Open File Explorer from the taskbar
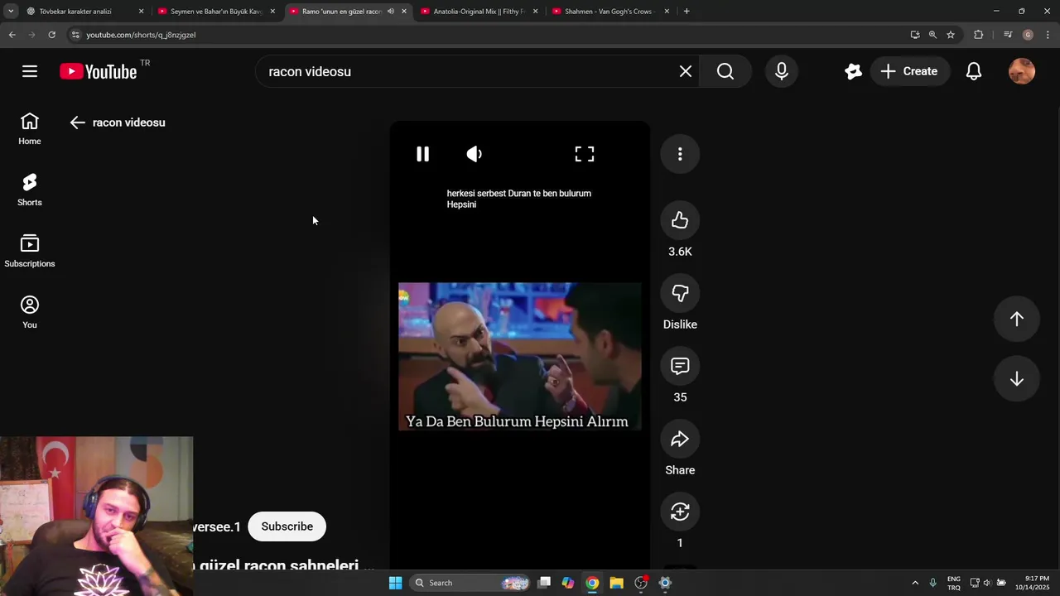 (616, 583)
